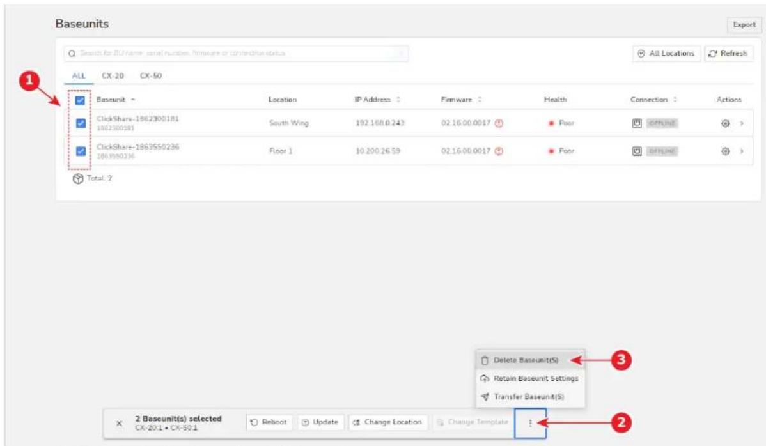Click OFFLINE status badge in Floor 1 row
This screenshot has height=446, width=766.
[662, 151]
